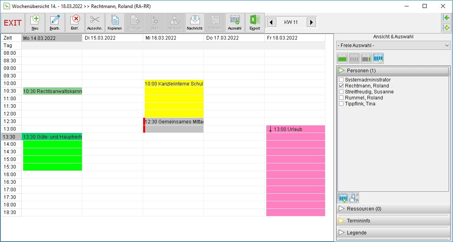The height and width of the screenshot is (242, 453).
Task: Tick the Tippflink, Tina checkbox
Action: [341, 104]
